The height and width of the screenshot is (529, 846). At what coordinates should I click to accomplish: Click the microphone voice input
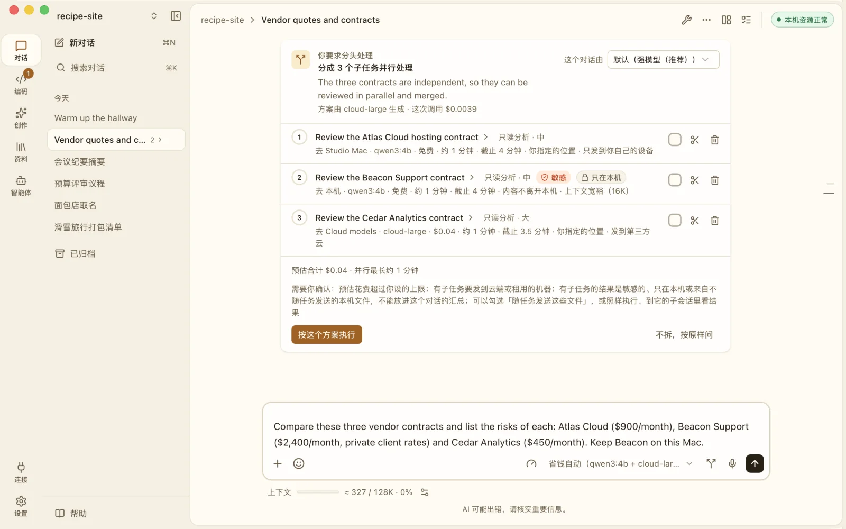(732, 463)
